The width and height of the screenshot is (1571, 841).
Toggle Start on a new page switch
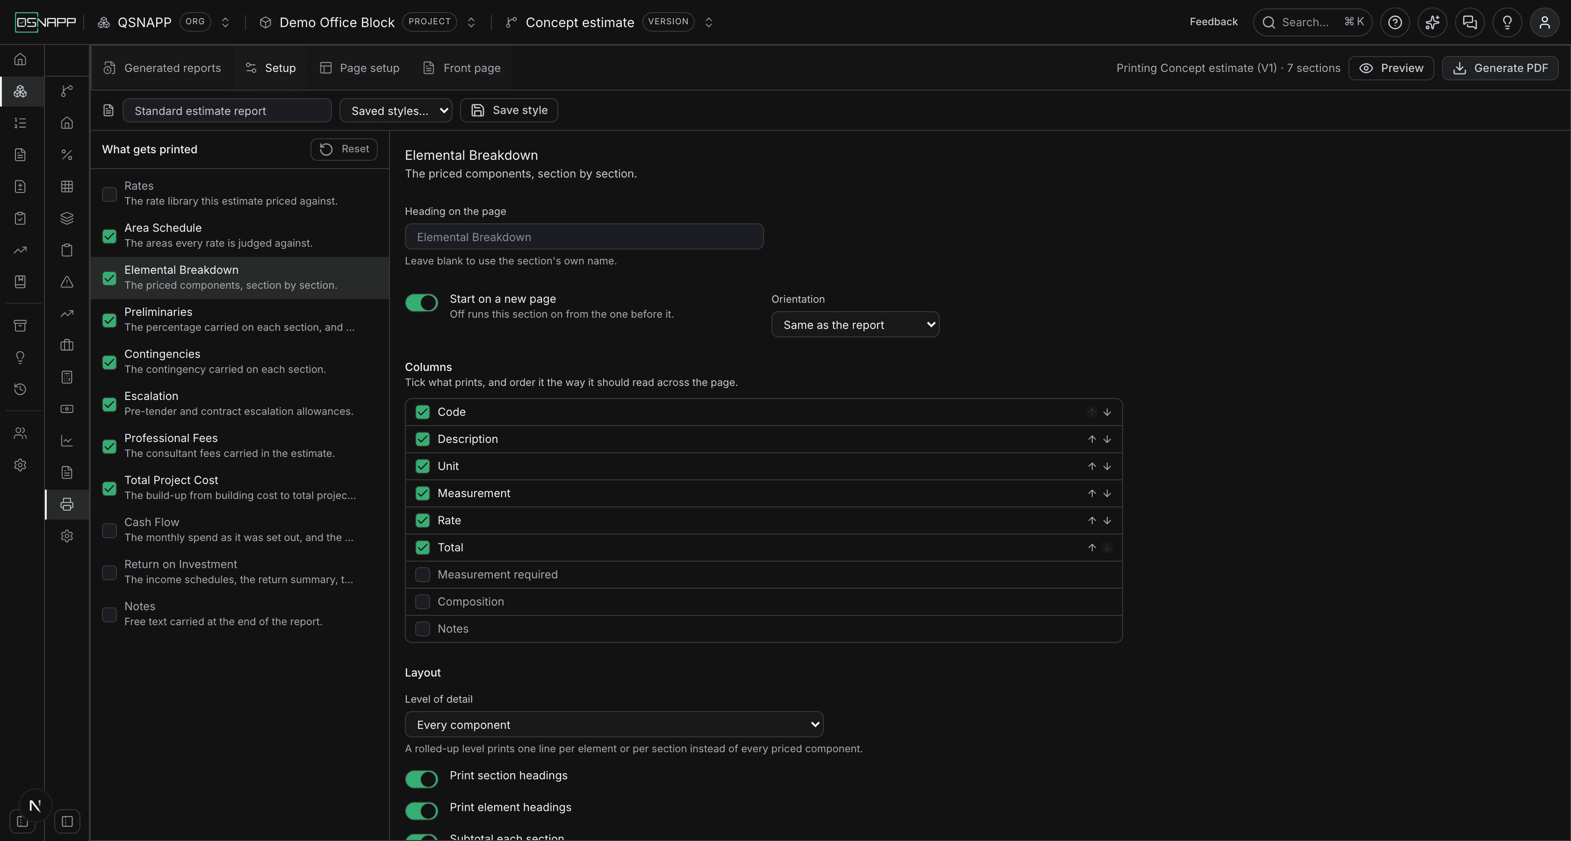tap(421, 303)
